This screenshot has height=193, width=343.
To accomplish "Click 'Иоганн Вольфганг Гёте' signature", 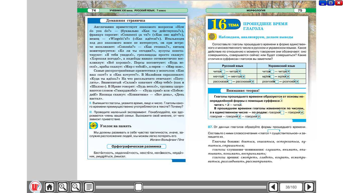I will [167, 139].
